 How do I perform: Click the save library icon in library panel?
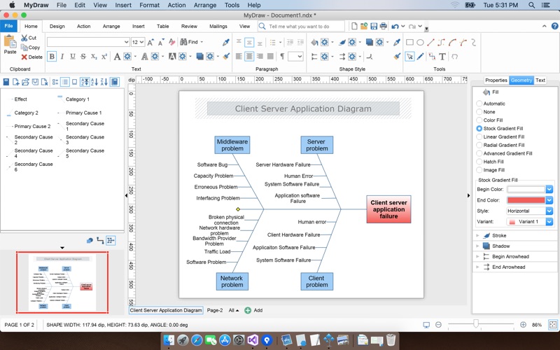click(x=35, y=82)
